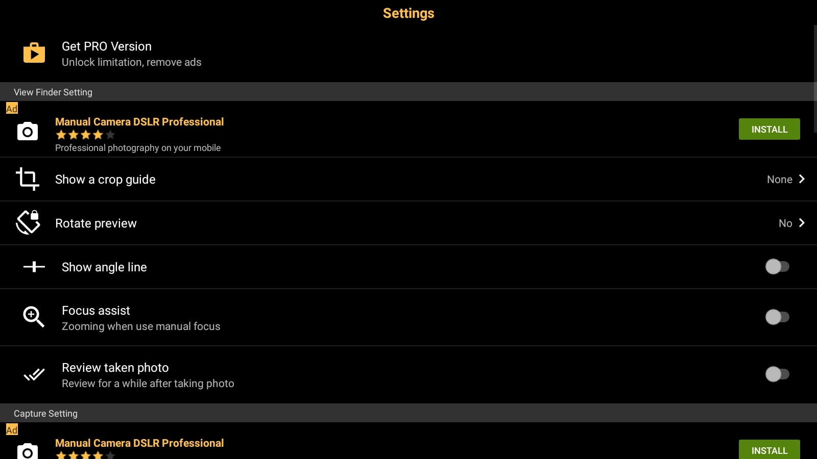Click the INSTALL button in the bottom ad
This screenshot has width=817, height=459.
coord(769,449)
